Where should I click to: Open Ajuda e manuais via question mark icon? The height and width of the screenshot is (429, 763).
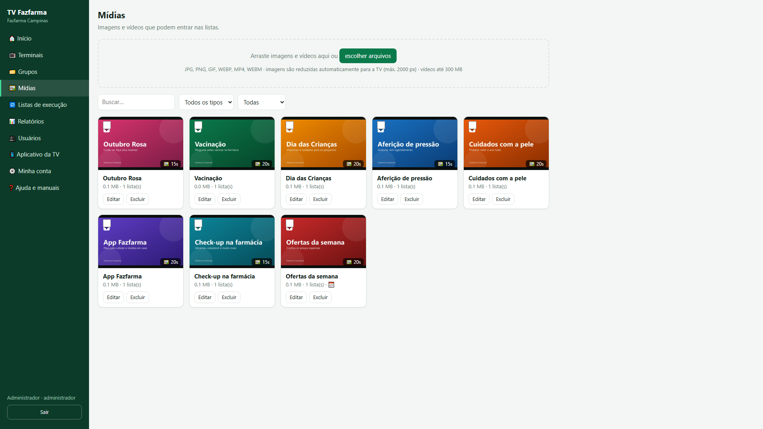(11, 188)
